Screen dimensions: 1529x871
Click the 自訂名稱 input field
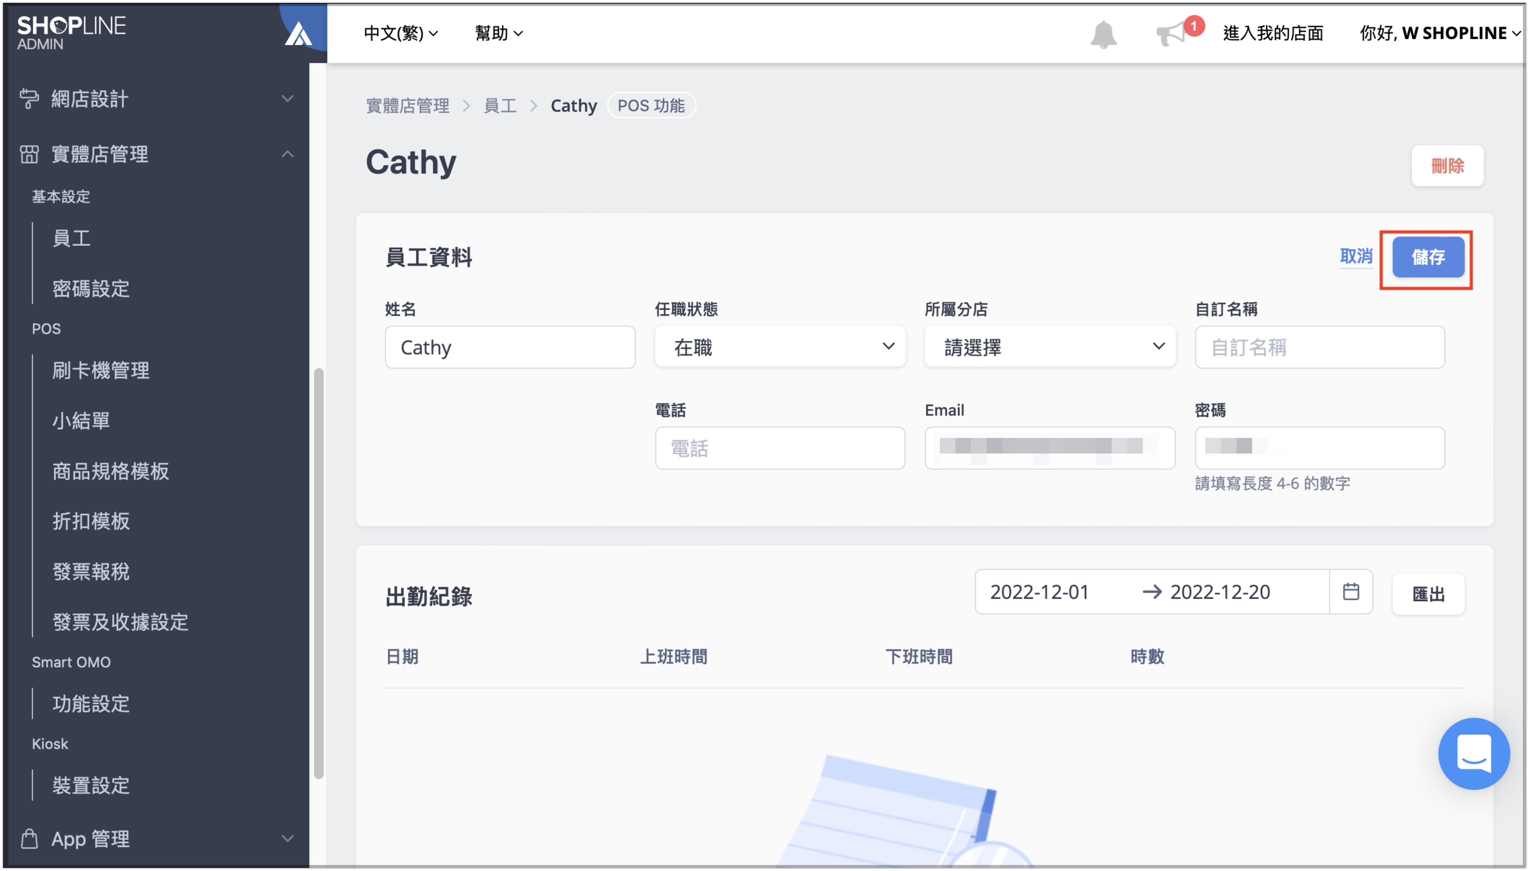pyautogui.click(x=1319, y=347)
